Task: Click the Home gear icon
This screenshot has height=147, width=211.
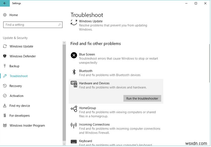Action: tap(5, 15)
